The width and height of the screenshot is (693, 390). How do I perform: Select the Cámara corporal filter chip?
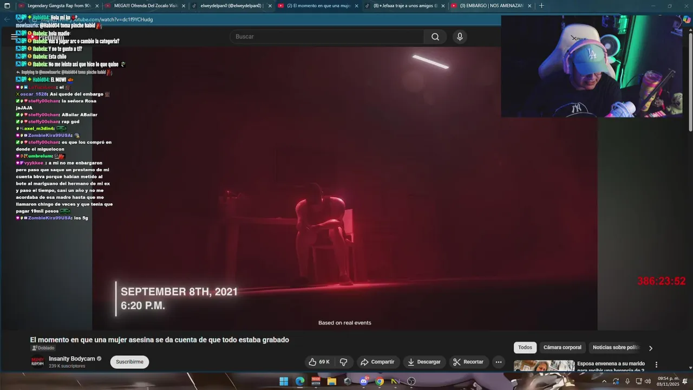click(563, 348)
